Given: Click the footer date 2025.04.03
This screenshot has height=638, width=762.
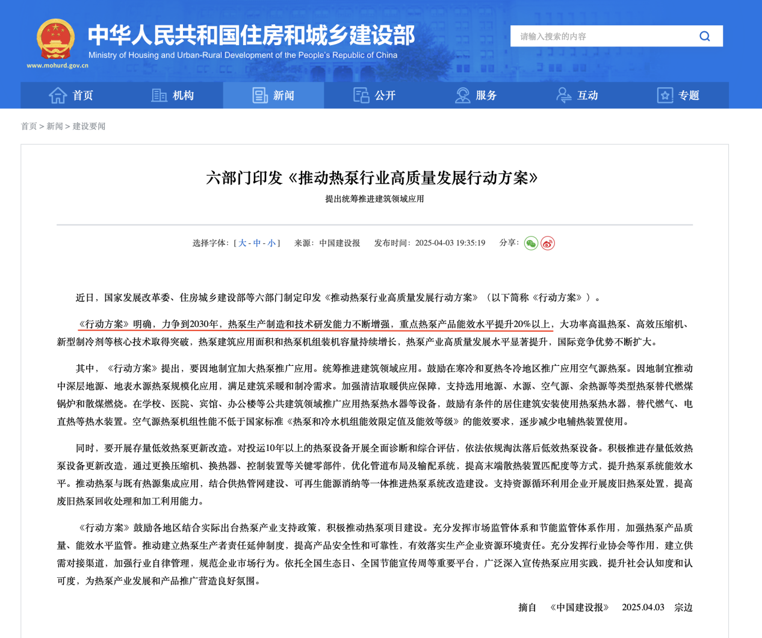Looking at the screenshot, I should tap(643, 607).
